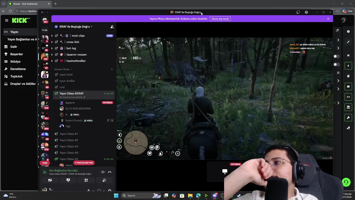Image resolution: width=355 pixels, height=200 pixels.
Task: Open headphone output options arrow
Action: pyautogui.click(x=104, y=191)
